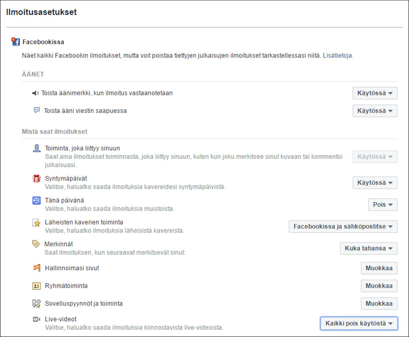Click the group icon beside Ryhmätoiminta

click(x=36, y=286)
